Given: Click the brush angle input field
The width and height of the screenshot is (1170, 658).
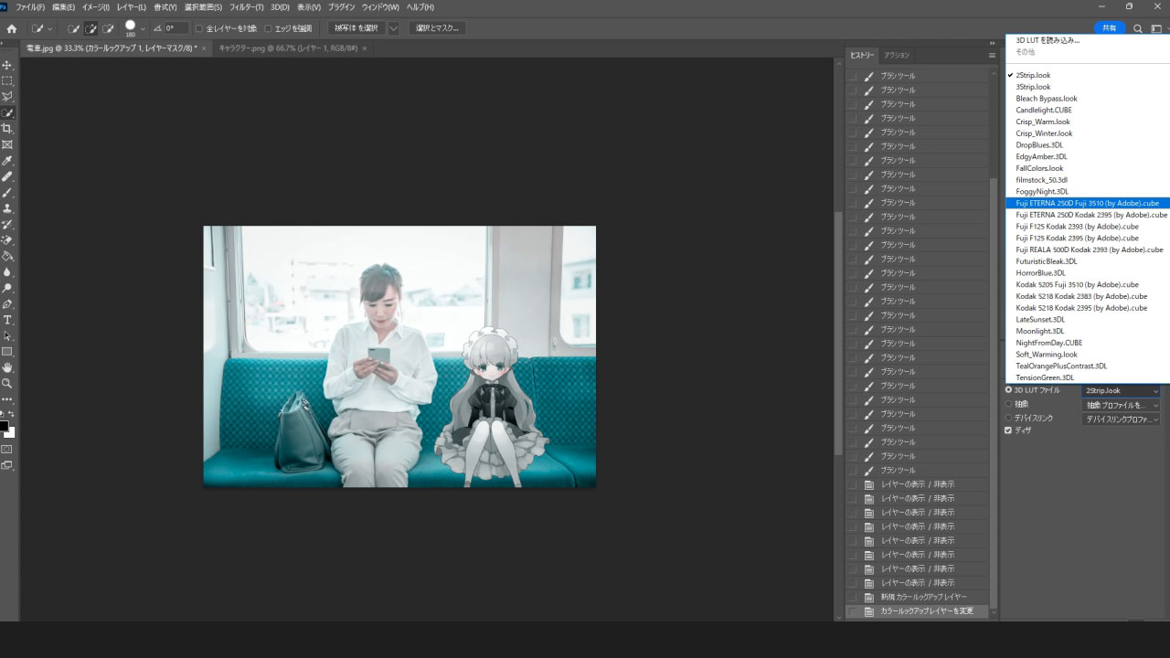Looking at the screenshot, I should coord(175,28).
